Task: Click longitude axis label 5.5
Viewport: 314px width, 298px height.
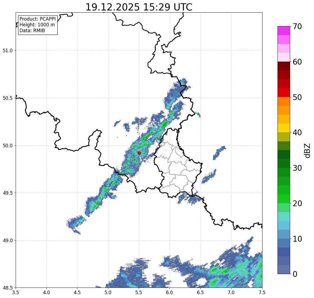Action: (139, 292)
